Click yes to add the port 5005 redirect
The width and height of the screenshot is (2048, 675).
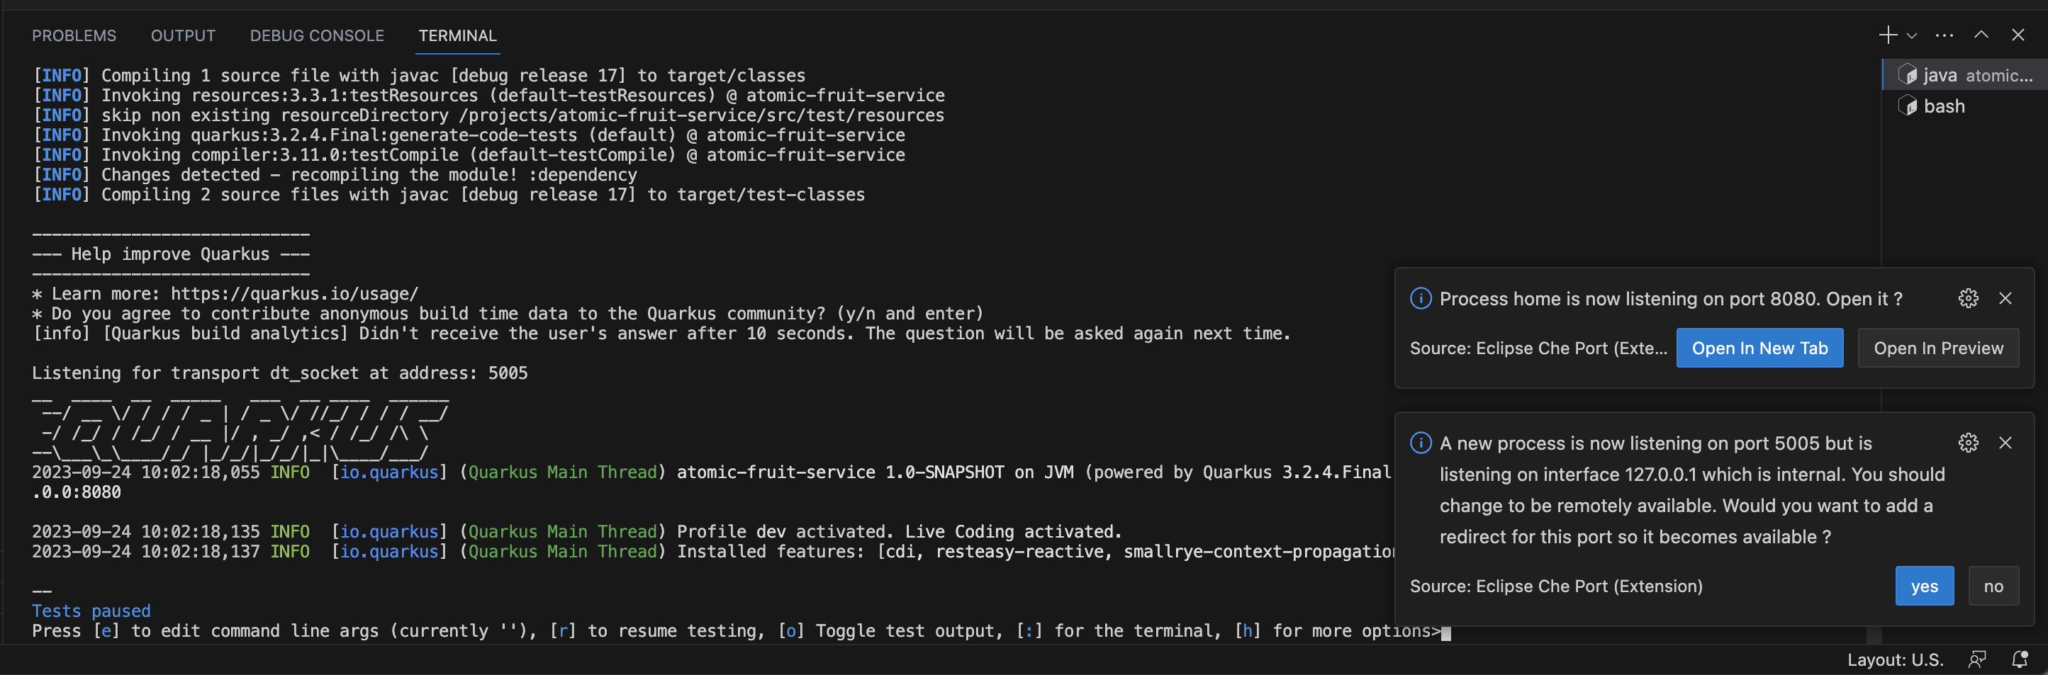click(1924, 586)
